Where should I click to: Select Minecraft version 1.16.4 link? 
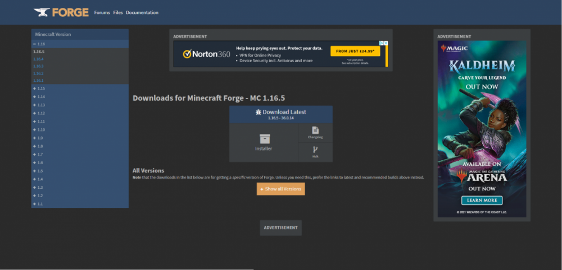pos(38,59)
